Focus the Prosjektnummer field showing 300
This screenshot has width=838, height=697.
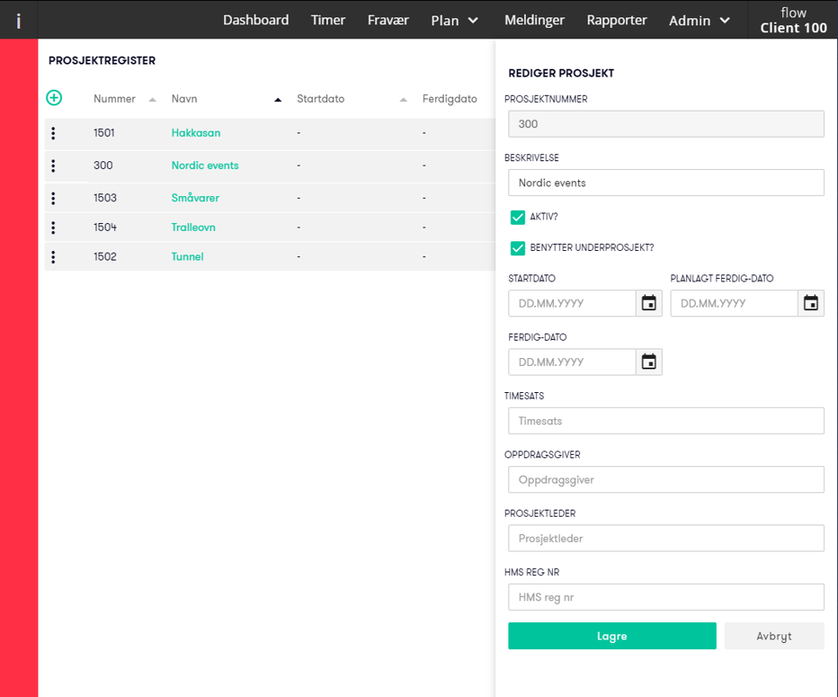click(666, 124)
